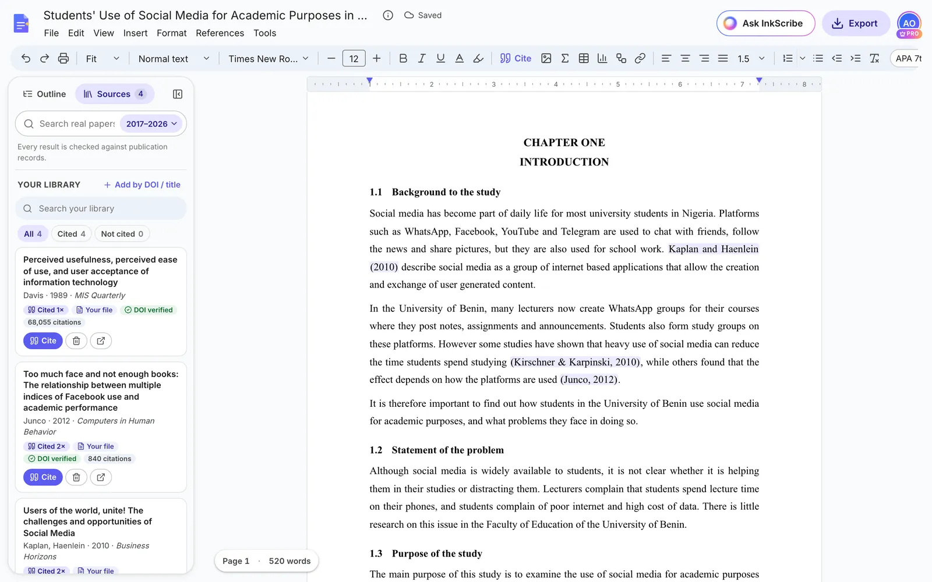Justify paragraph text
932x582 pixels.
(723, 58)
